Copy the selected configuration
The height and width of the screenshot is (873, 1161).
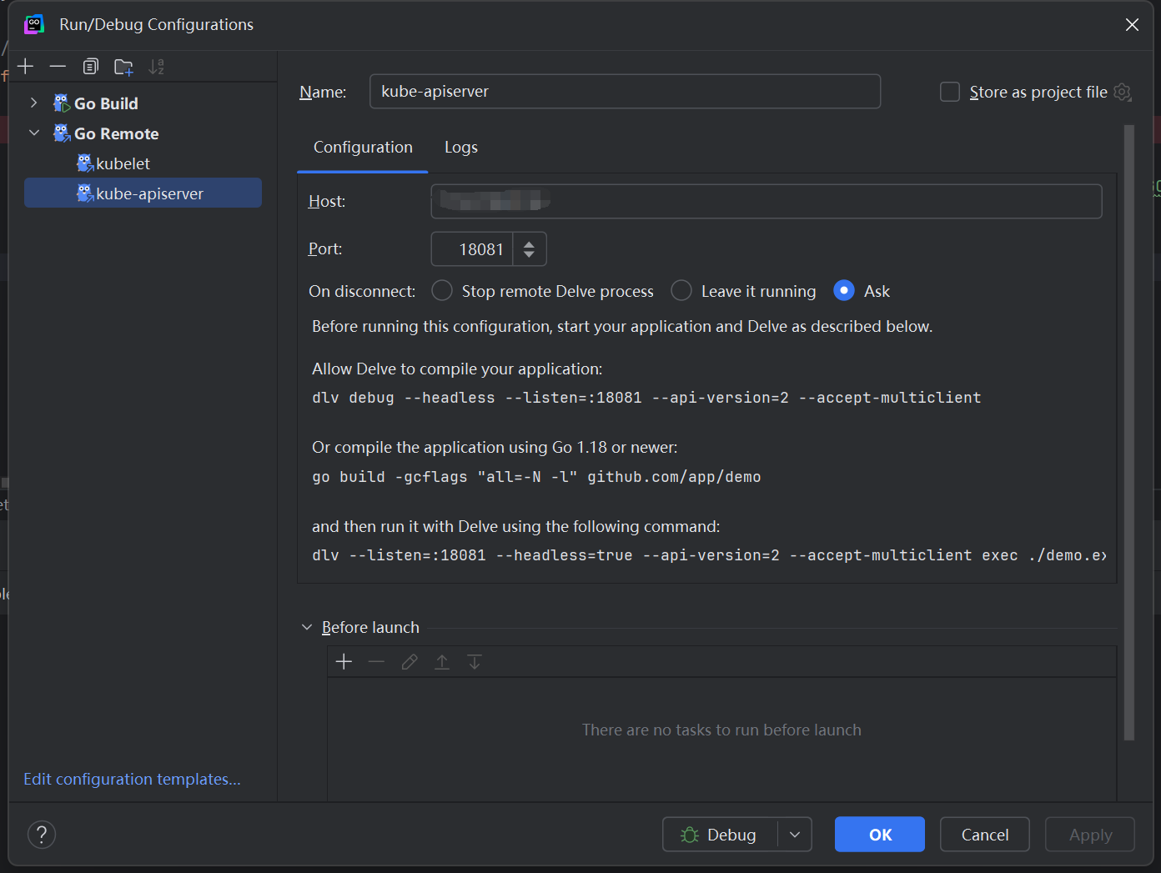click(91, 67)
